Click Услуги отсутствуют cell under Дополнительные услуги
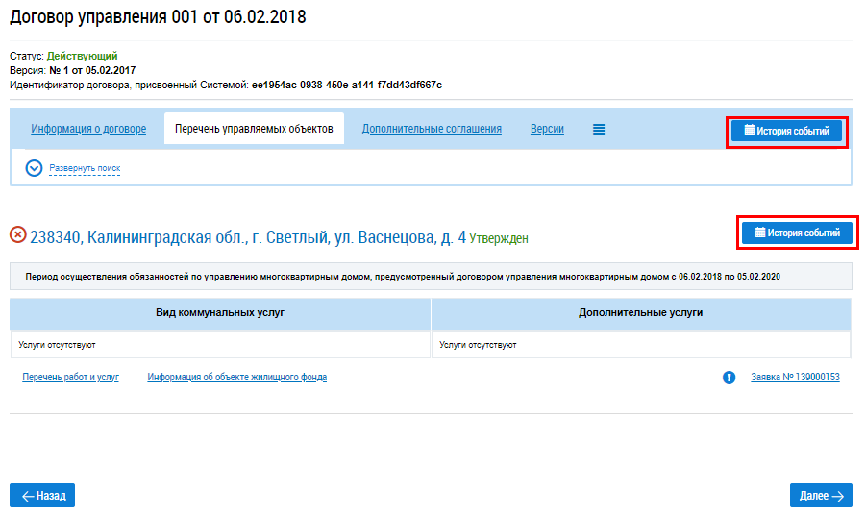Viewport: 866px width, 514px height. point(641,345)
